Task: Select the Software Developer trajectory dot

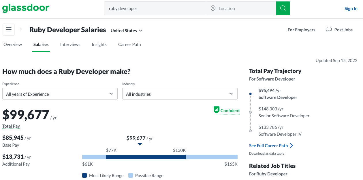Action: [250, 94]
